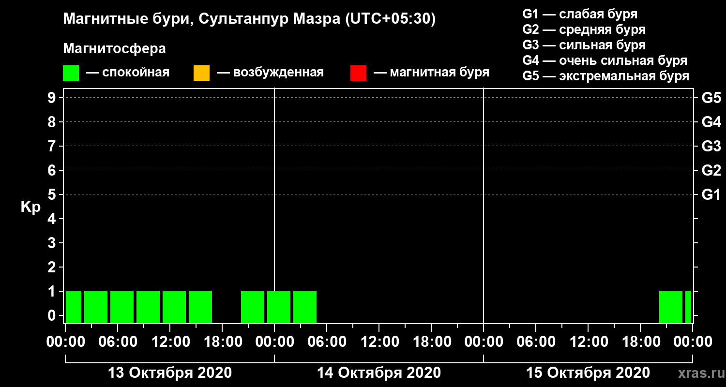The image size is (726, 387).
Task: Click the 'Kp' axis label
Action: [x=30, y=207]
